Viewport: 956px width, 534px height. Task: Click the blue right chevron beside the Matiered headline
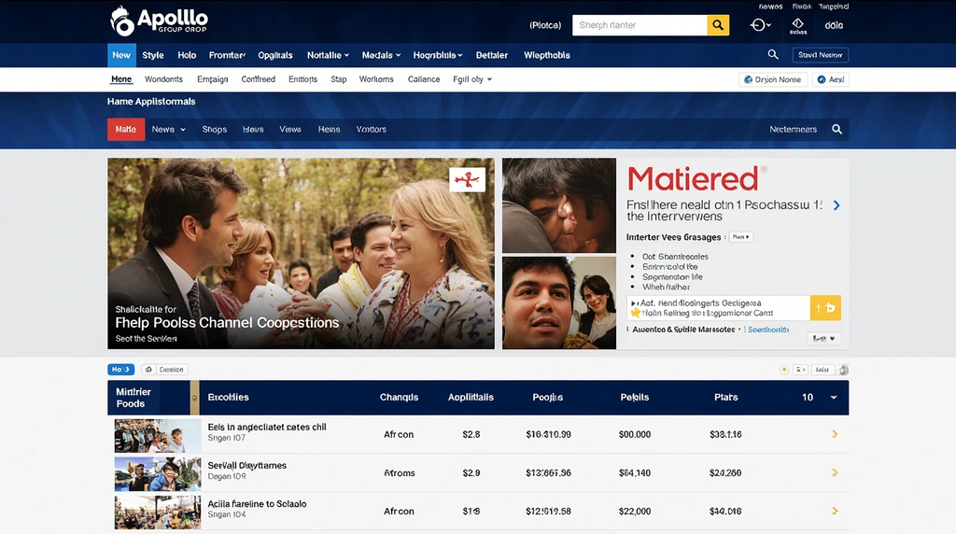click(x=836, y=205)
